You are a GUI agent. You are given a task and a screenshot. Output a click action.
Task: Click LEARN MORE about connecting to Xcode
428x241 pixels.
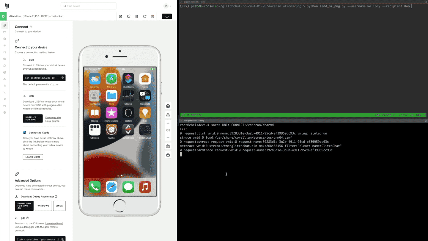coord(33,157)
